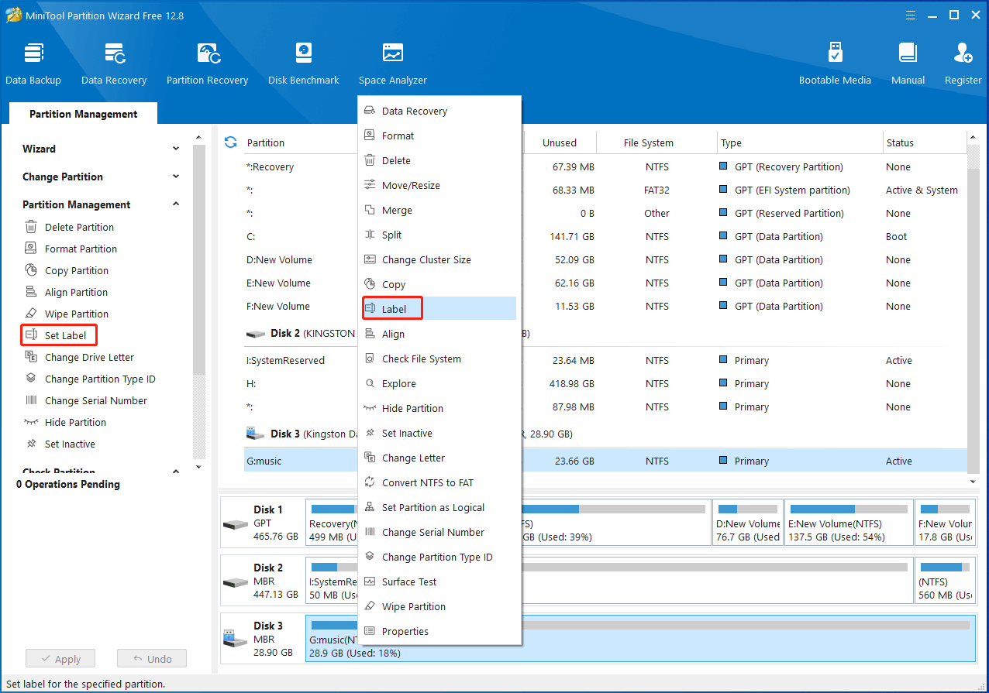This screenshot has height=693, width=989.
Task: Choose Explore in context menu
Action: (x=439, y=383)
